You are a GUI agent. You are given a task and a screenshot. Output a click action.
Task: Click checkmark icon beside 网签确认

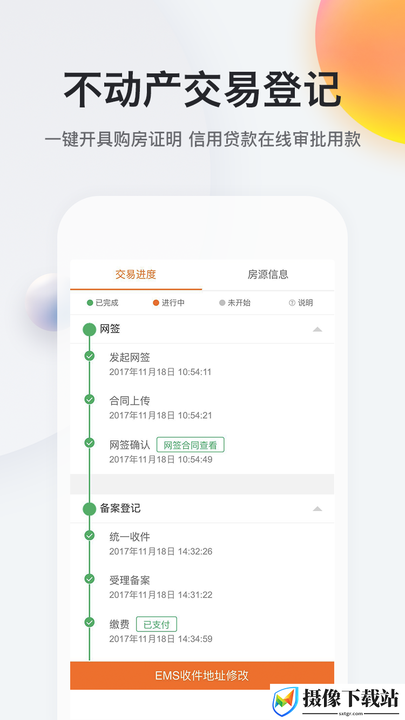pos(90,443)
